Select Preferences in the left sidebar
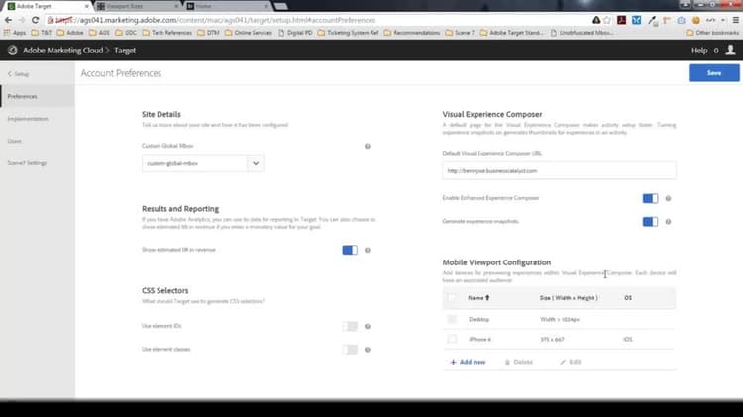743x417 pixels. (x=38, y=96)
